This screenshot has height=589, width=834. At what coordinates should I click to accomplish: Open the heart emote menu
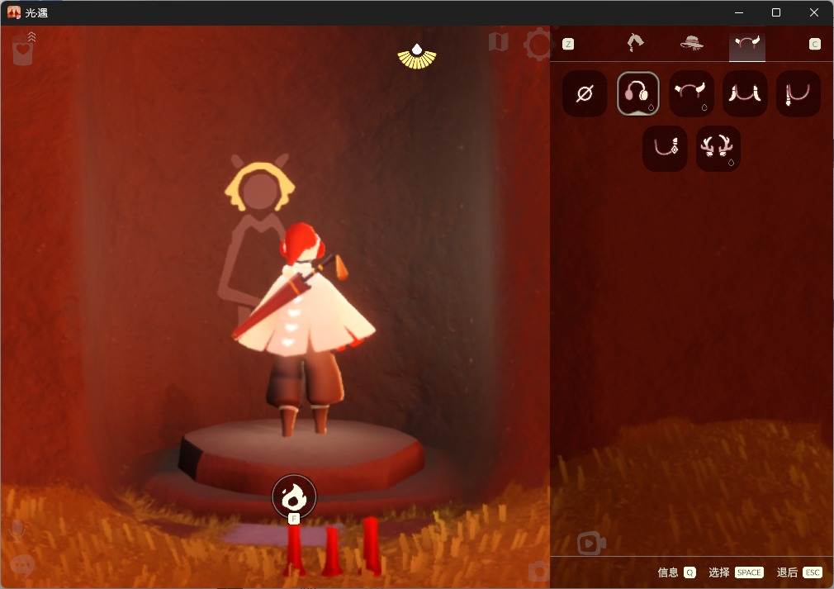tap(23, 50)
